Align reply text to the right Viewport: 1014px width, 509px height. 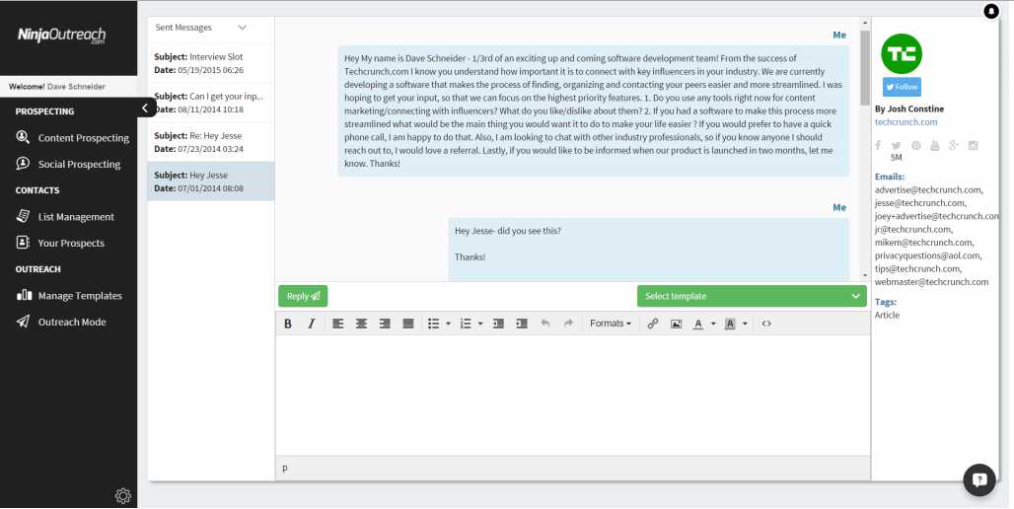[385, 324]
